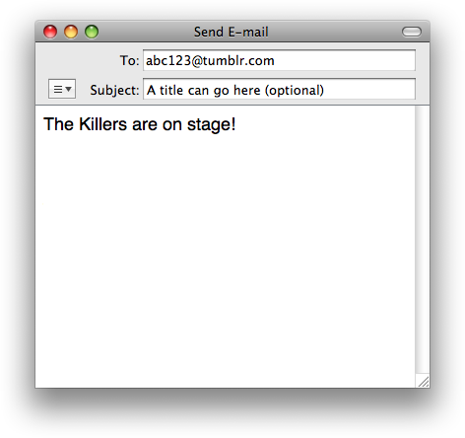Place cursor after "stage!" in the message
The width and height of the screenshot is (465, 438).
tap(236, 124)
